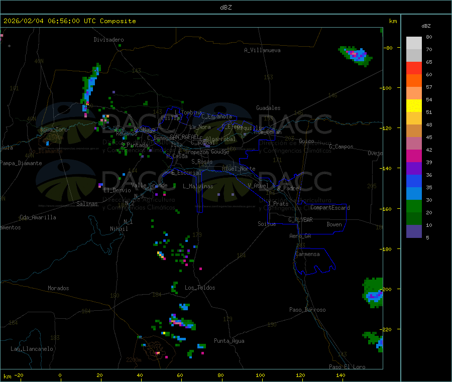Click the 'Divisadero' map label
This screenshot has height=382, width=452.
(x=108, y=40)
